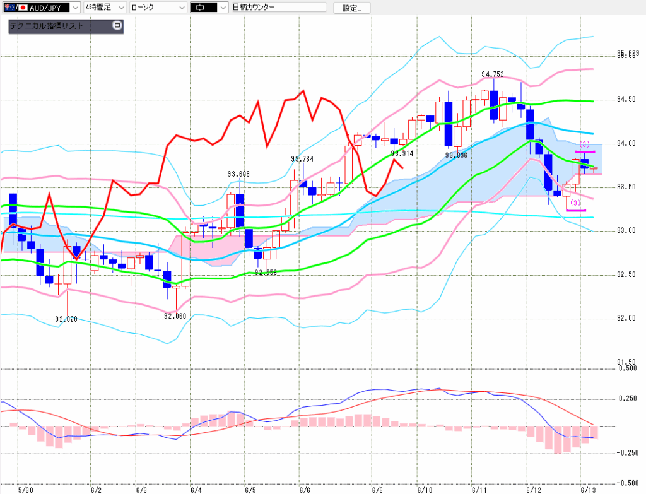Screen dimensions: 646x494
Task: Click the テクニカル指標リスト panel title
Action: pos(46,26)
